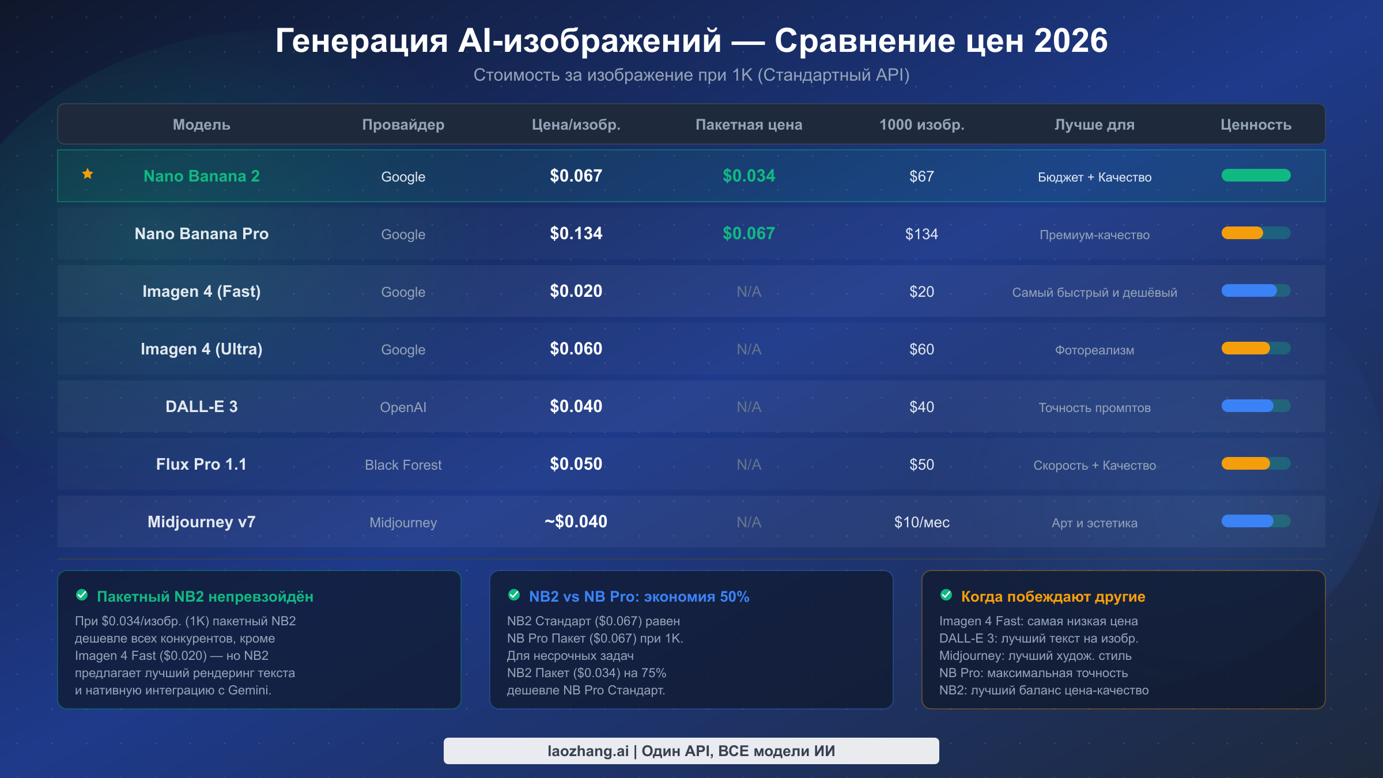Viewport: 1383px width, 778px height.
Task: Click the checkmark icon on the "NB2 vs NB Pro" card
Action: (x=515, y=596)
